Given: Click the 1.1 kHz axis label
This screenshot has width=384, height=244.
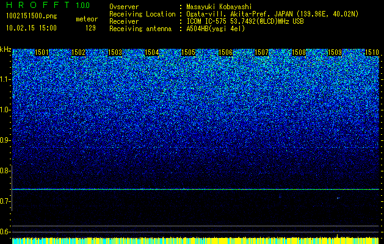Looking at the screenshot, I should tap(4, 79).
